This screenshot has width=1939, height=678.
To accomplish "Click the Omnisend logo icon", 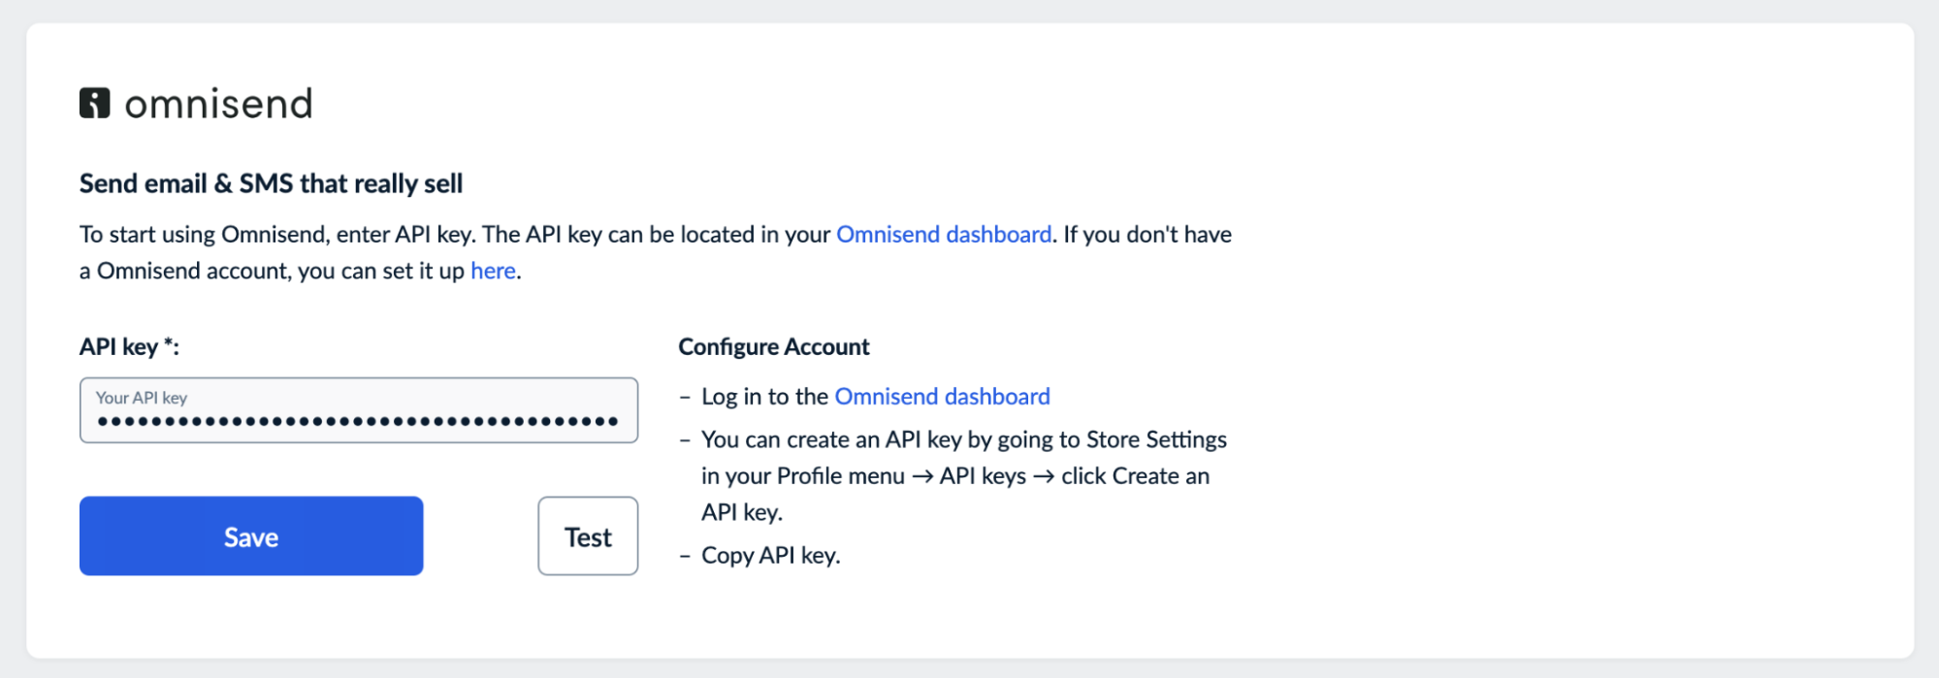I will (x=94, y=103).
